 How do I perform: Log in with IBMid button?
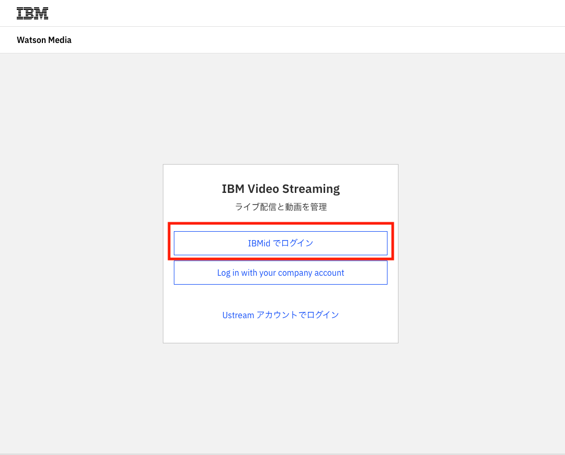coord(280,243)
